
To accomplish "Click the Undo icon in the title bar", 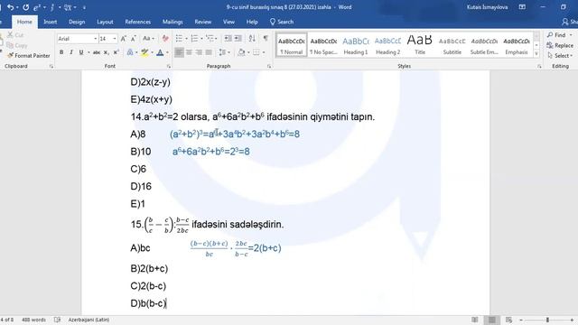I will (10, 7).
